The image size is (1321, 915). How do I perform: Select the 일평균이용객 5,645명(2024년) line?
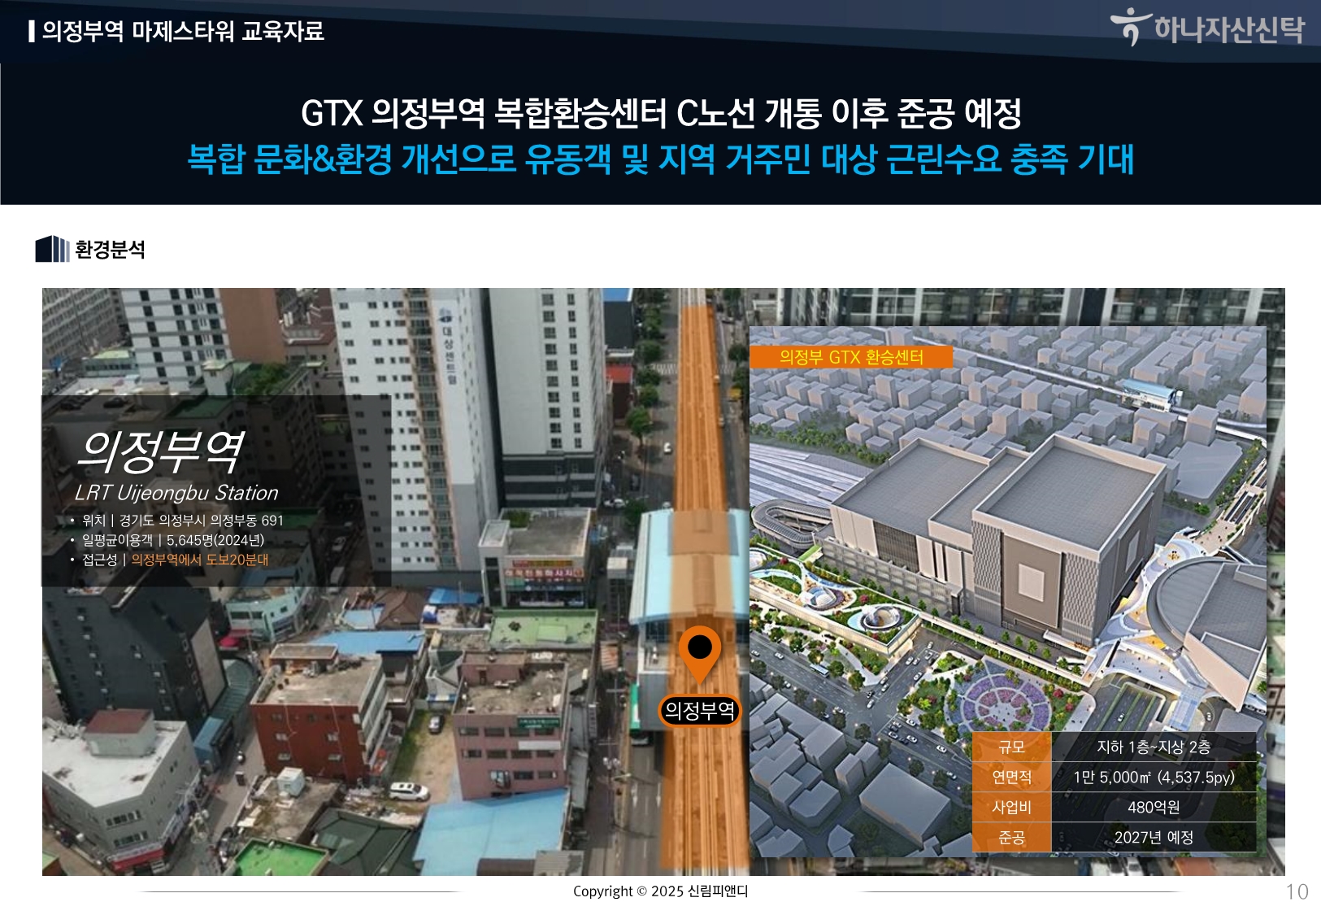click(x=172, y=540)
